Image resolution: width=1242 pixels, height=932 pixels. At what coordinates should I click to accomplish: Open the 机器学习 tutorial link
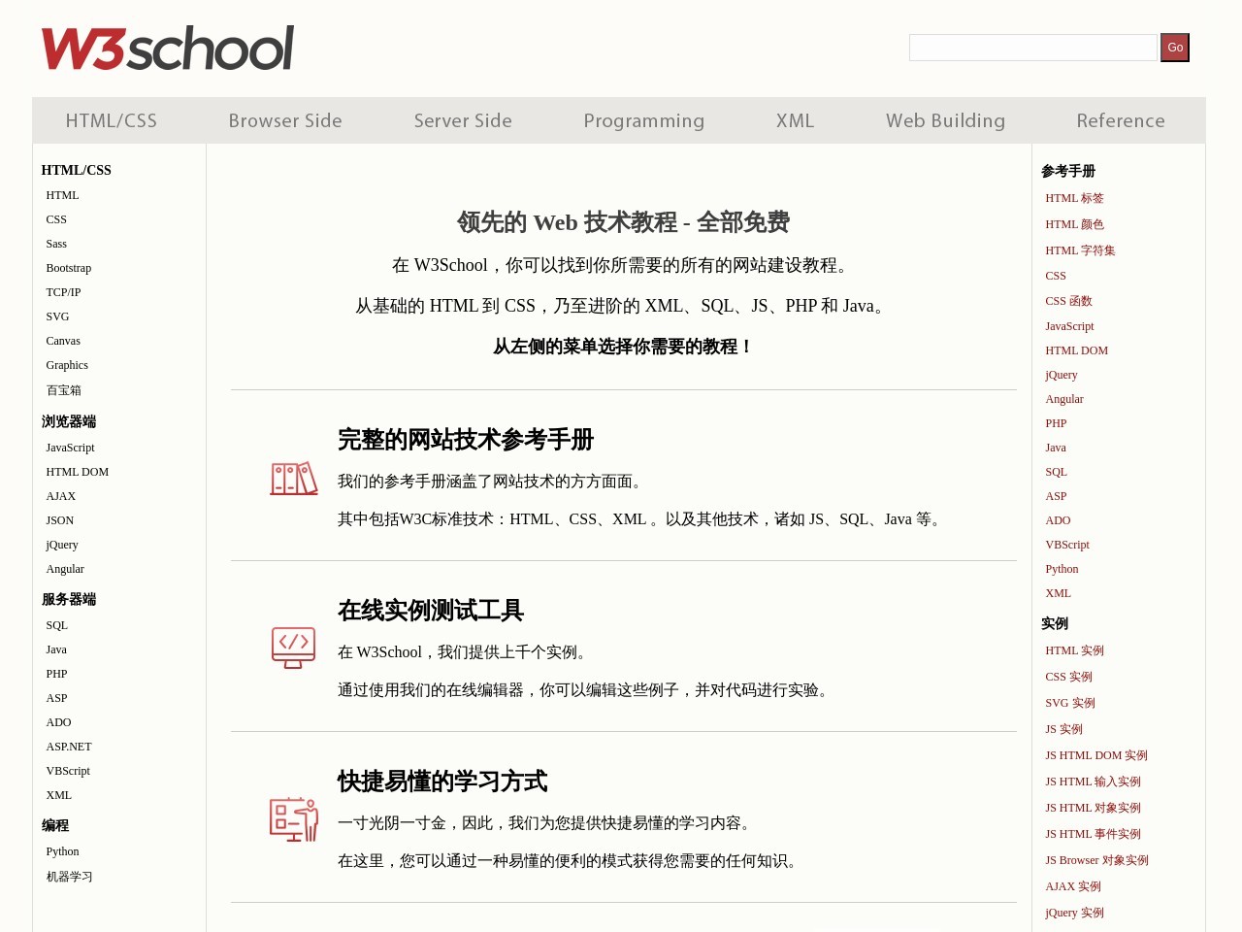(70, 877)
